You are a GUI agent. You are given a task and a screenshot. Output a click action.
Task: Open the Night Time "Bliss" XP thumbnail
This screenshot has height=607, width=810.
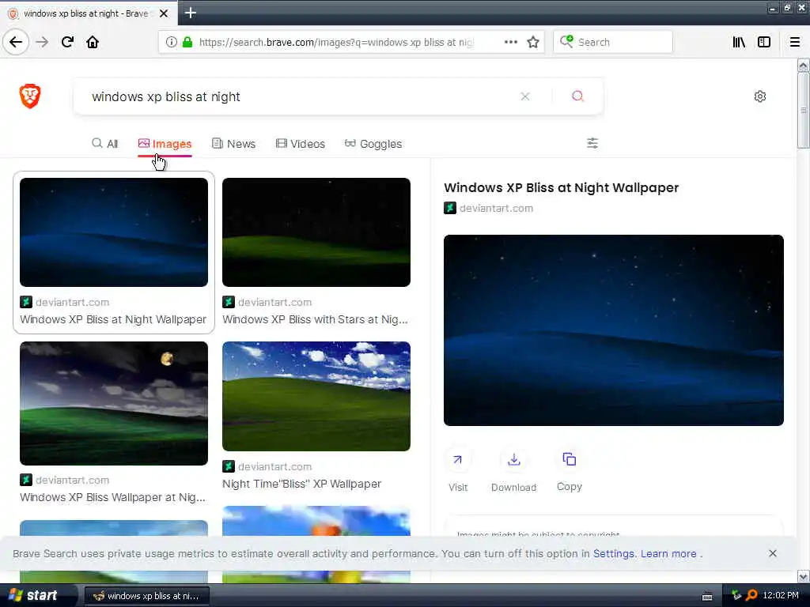tap(316, 396)
